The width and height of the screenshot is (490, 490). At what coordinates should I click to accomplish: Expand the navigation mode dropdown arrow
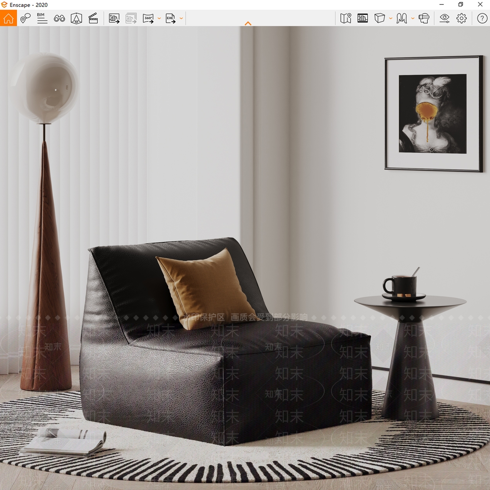click(413, 18)
